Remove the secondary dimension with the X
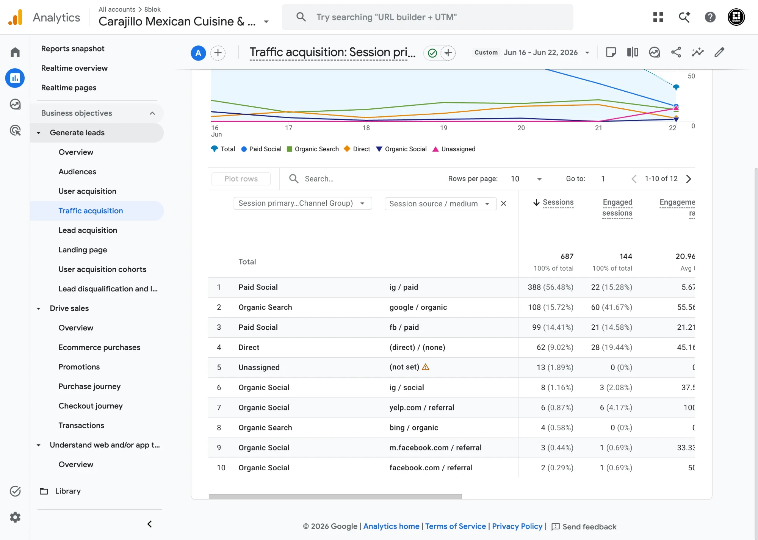758x540 pixels. [x=504, y=203]
